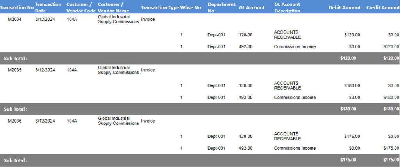Click the GL Account Description header
Image resolution: width=400 pixels, height=167 pixels.
287,8
